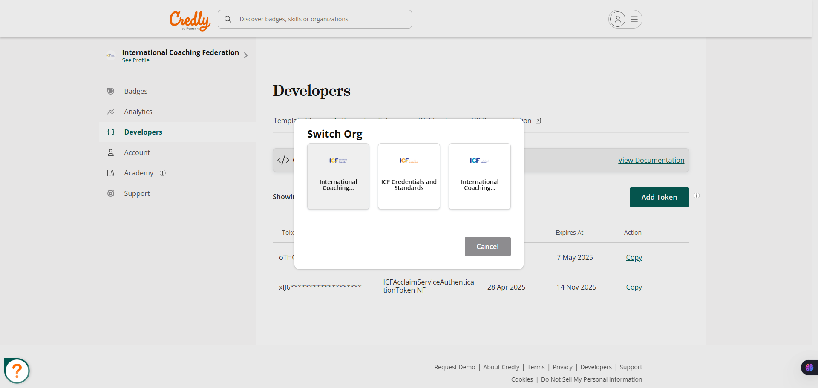The image size is (818, 388).
Task: Open the help question mark widget
Action: pos(17,371)
